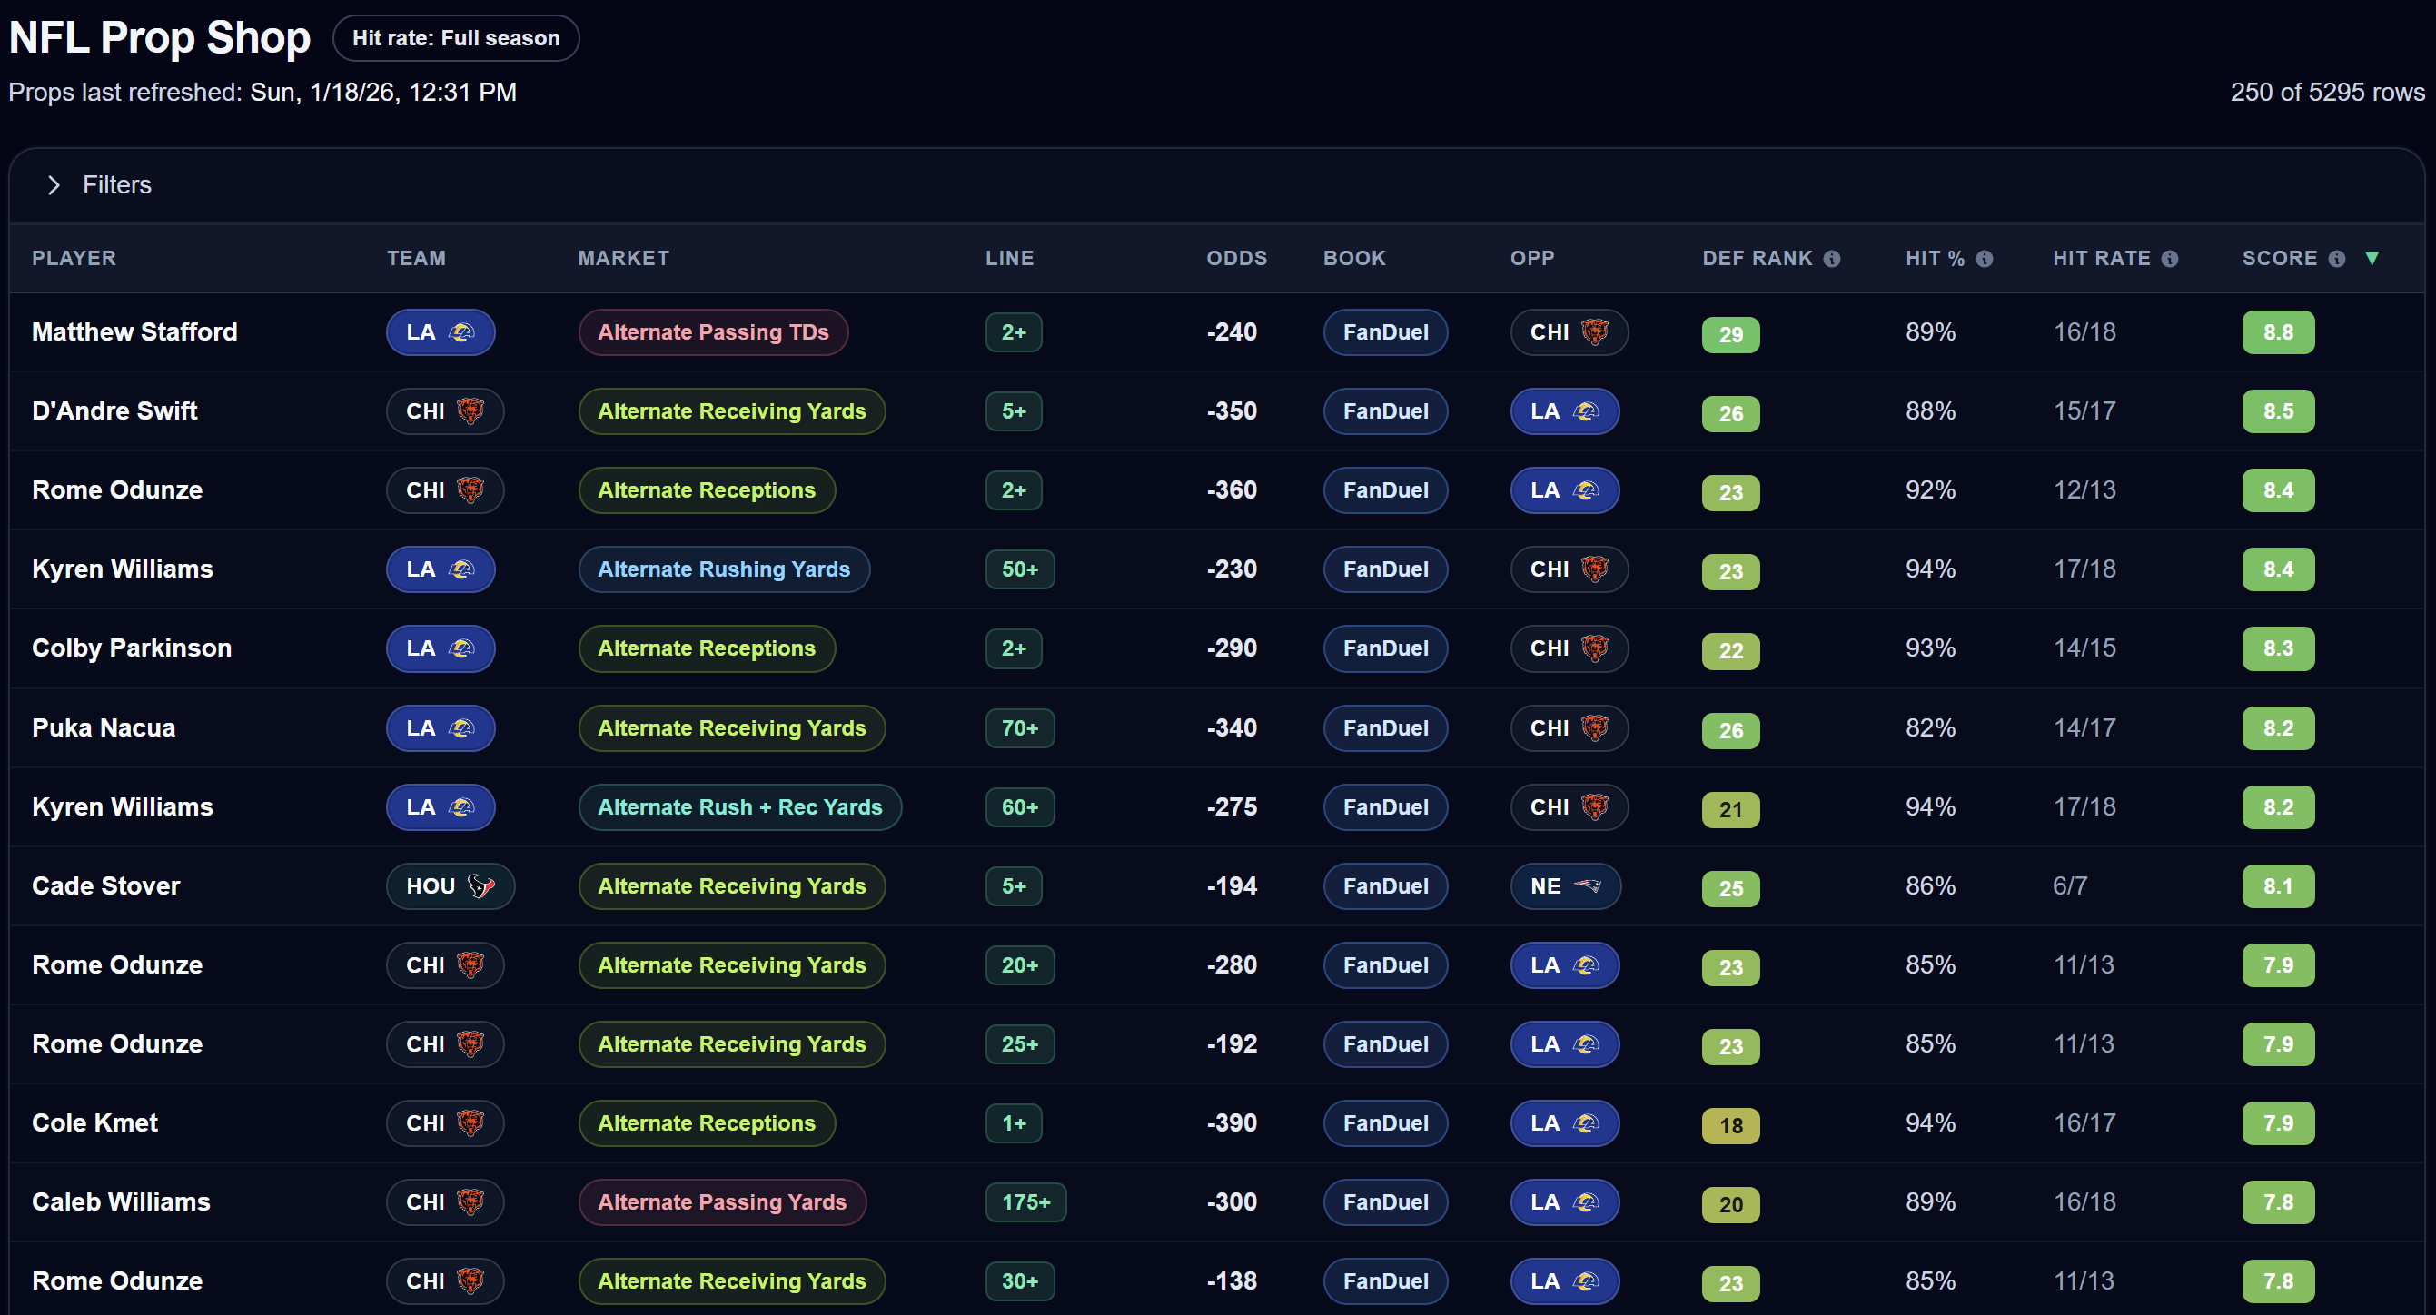
Task: Click the HIT RATE info icon
Action: click(2169, 259)
